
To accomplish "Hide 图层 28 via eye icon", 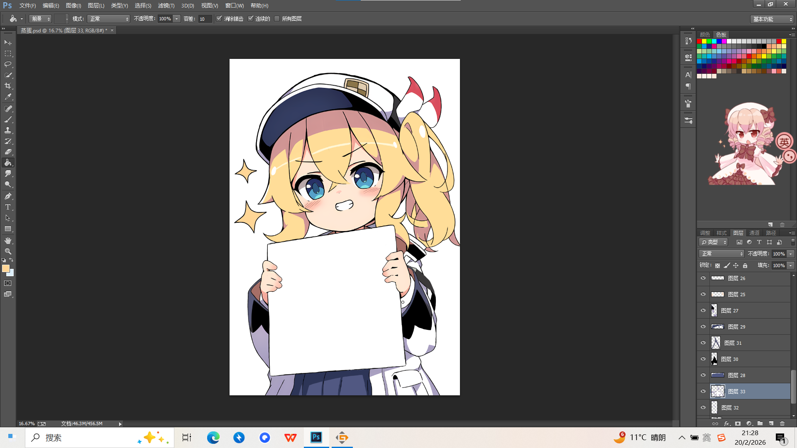I will point(703,375).
